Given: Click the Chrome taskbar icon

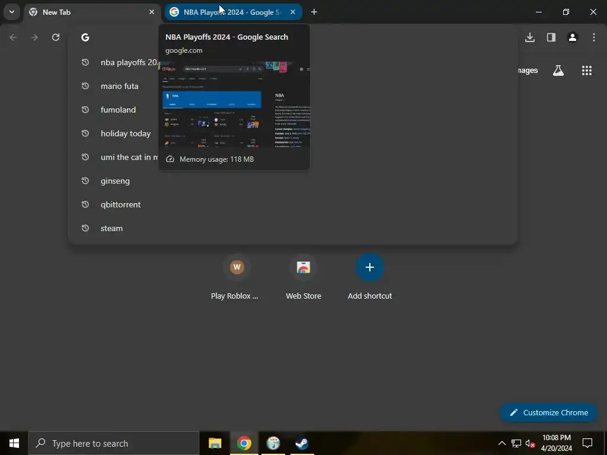Looking at the screenshot, I should tap(244, 443).
